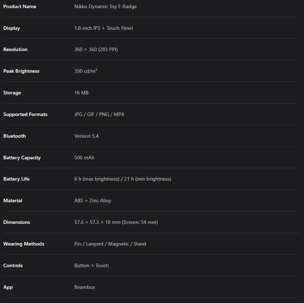Screen dimensions: 304x303
Task: Select the Pin / Lanyard / Magnetic / Stand text
Action: [x=110, y=244]
